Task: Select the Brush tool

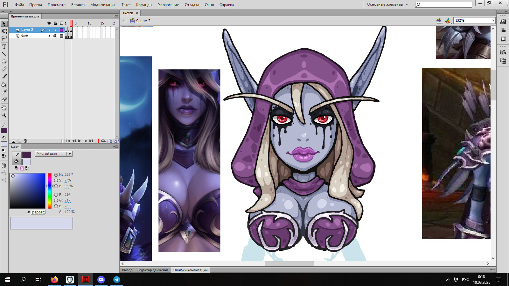Action: pos(4,76)
